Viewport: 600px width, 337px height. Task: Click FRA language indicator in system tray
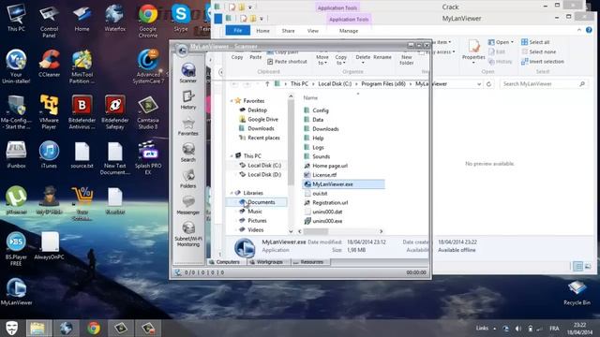[554, 329]
